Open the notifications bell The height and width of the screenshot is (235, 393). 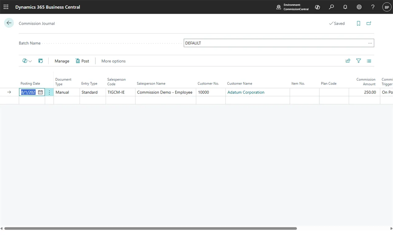click(x=345, y=7)
